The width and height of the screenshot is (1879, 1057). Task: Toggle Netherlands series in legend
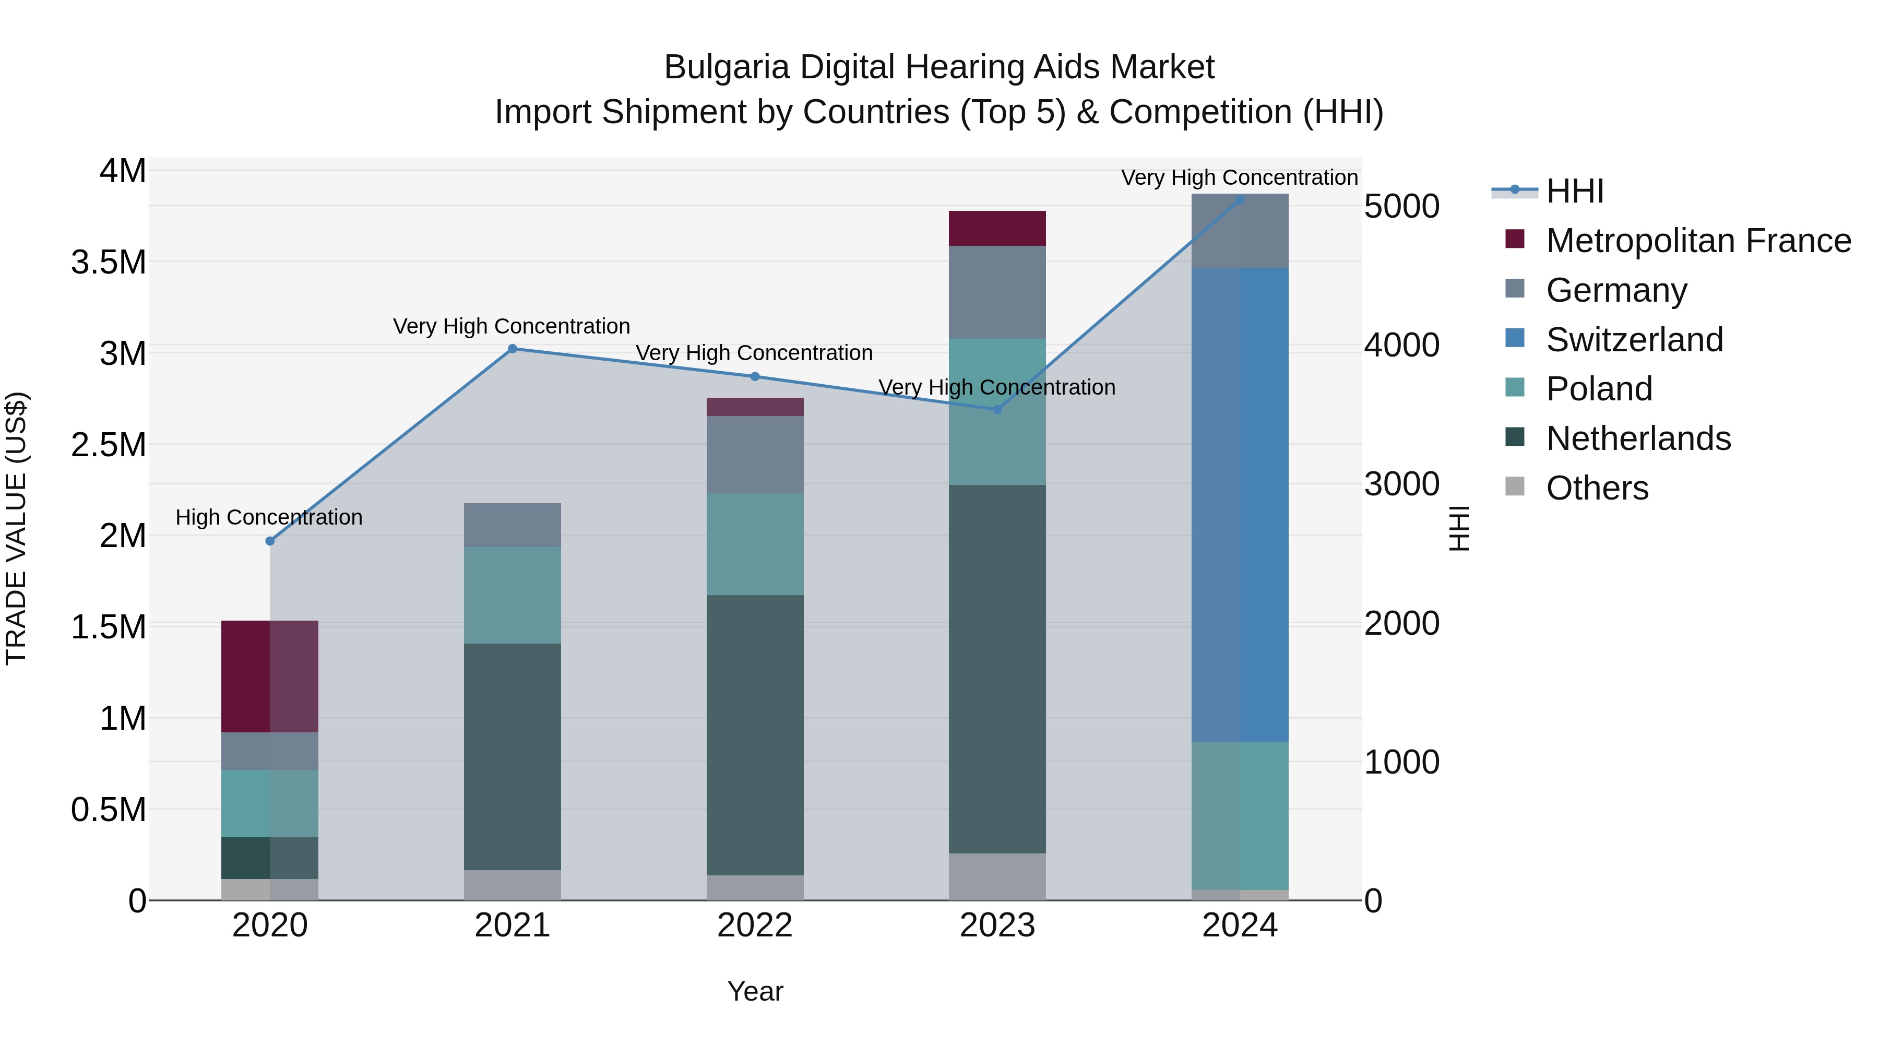(x=1618, y=438)
